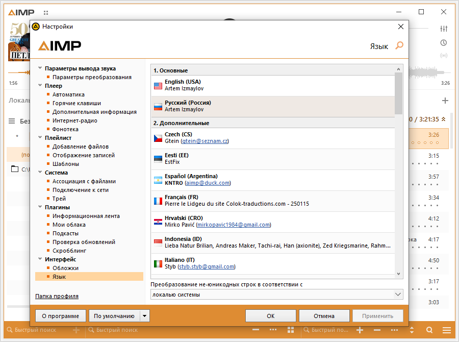
Task: Open the hamburger menu icon at bottom right
Action: pos(447,330)
